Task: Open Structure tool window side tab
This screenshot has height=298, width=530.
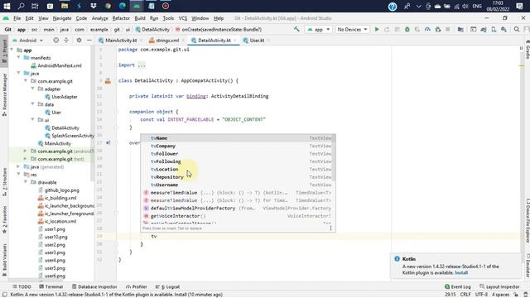Action: 4,182
